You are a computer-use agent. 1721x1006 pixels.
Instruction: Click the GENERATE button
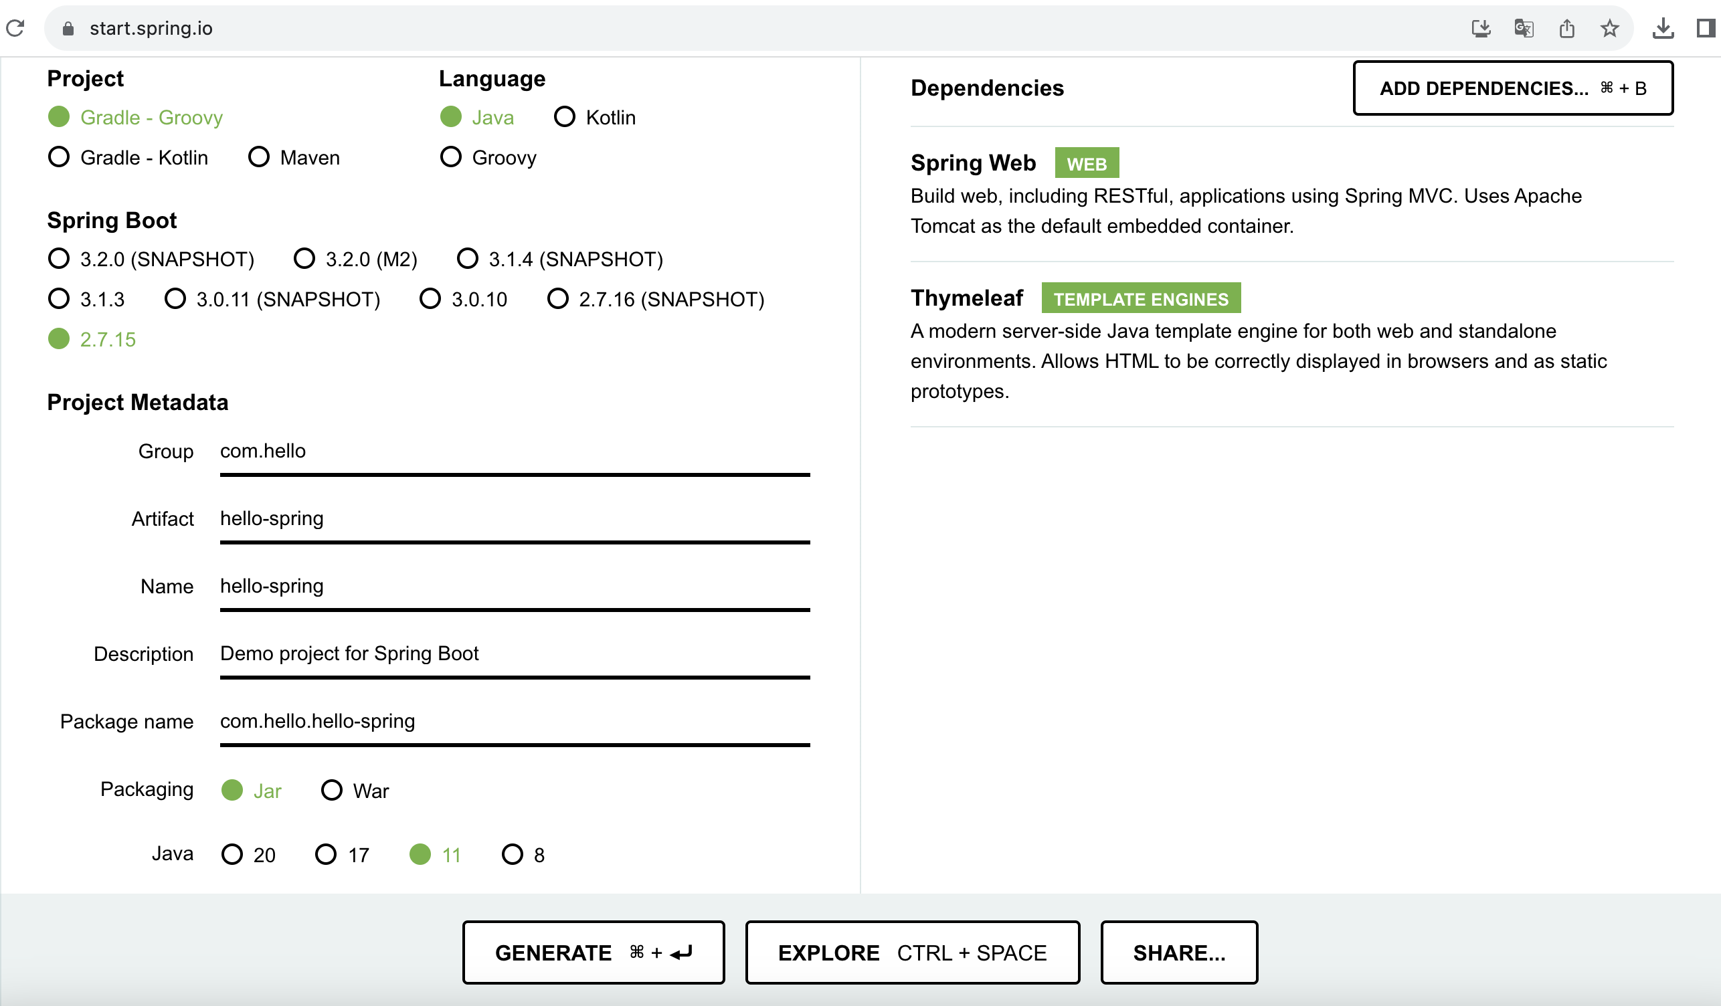pos(594,952)
